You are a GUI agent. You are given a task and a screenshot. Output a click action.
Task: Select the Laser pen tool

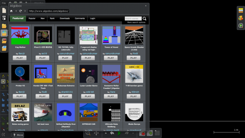click(x=3, y=129)
